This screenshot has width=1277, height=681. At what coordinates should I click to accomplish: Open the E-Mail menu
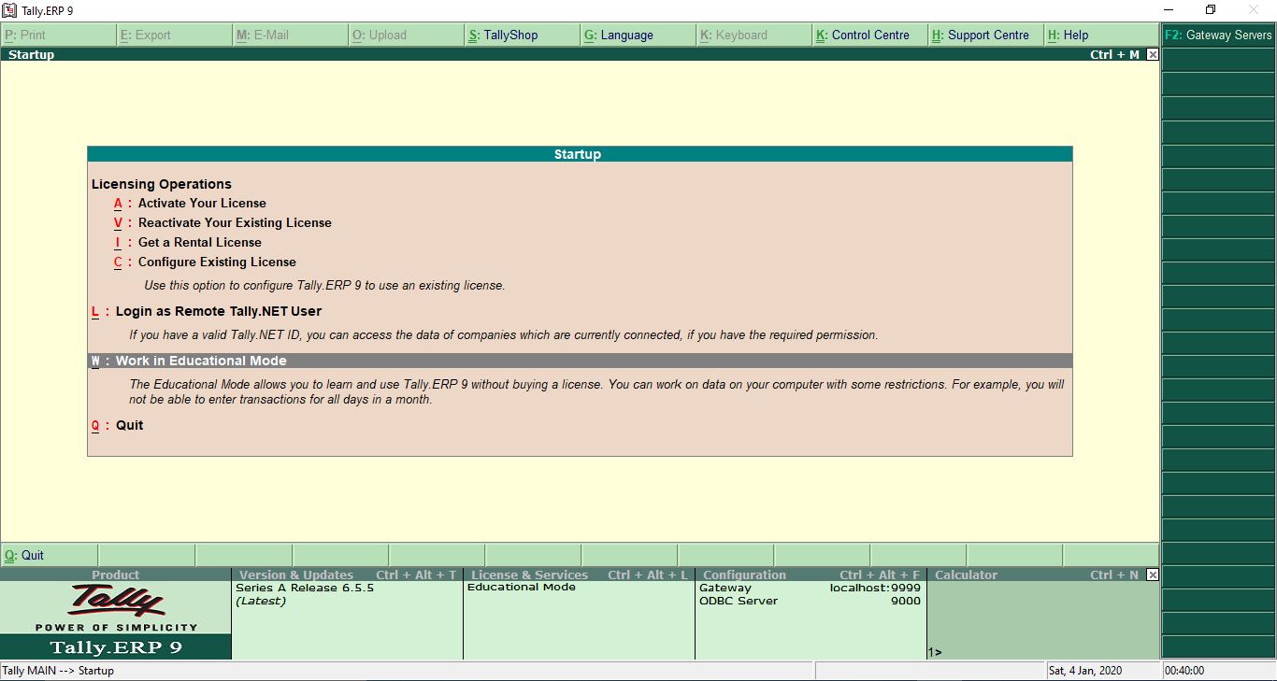(x=290, y=35)
